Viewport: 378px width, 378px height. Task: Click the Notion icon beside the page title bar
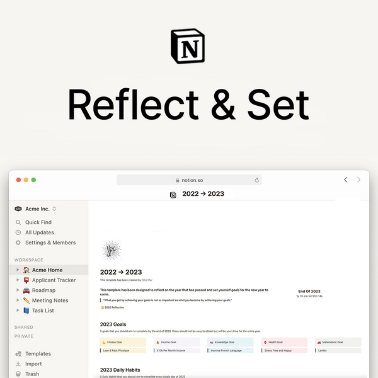pos(173,195)
